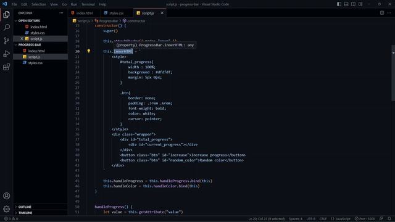This screenshot has height=222, width=395.
Task: Click the feedback icon in status bar
Action: coord(381,219)
